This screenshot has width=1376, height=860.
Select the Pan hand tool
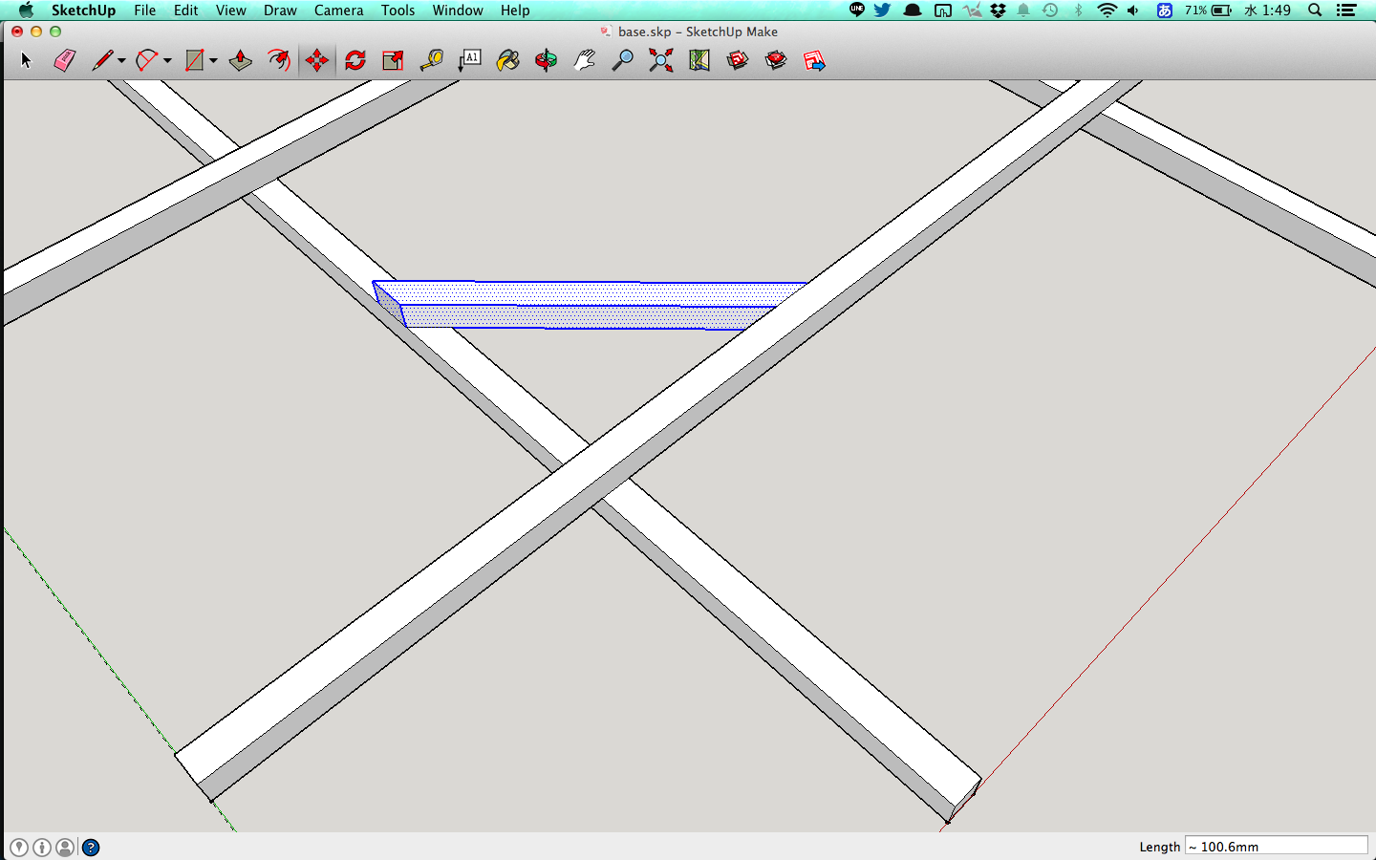coord(584,61)
